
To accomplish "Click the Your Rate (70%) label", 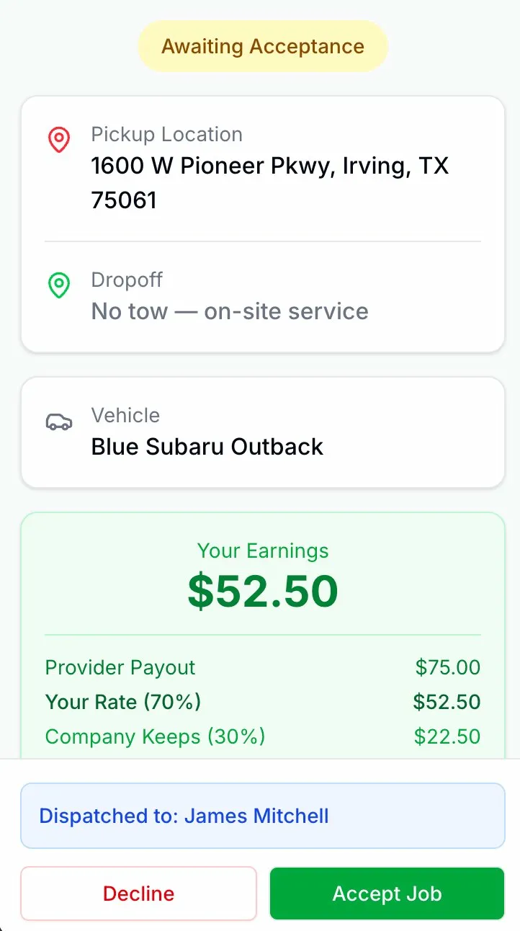I will pyautogui.click(x=123, y=702).
